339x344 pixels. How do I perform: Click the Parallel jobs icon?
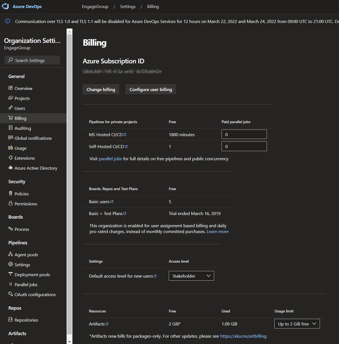click(x=10, y=284)
